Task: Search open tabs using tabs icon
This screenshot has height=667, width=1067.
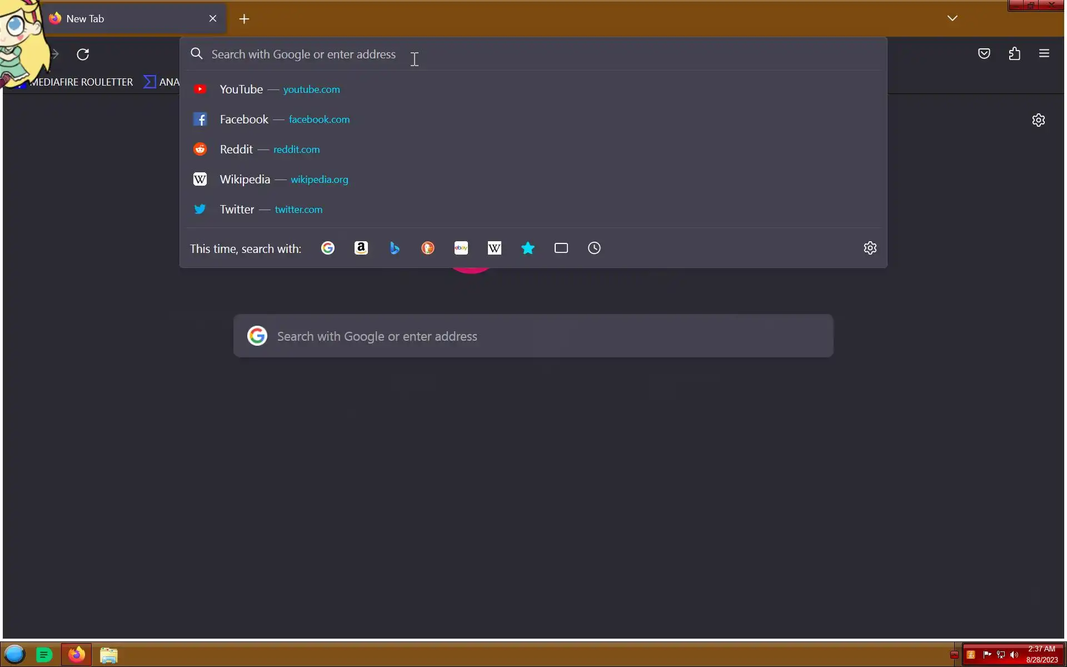Action: click(x=561, y=248)
